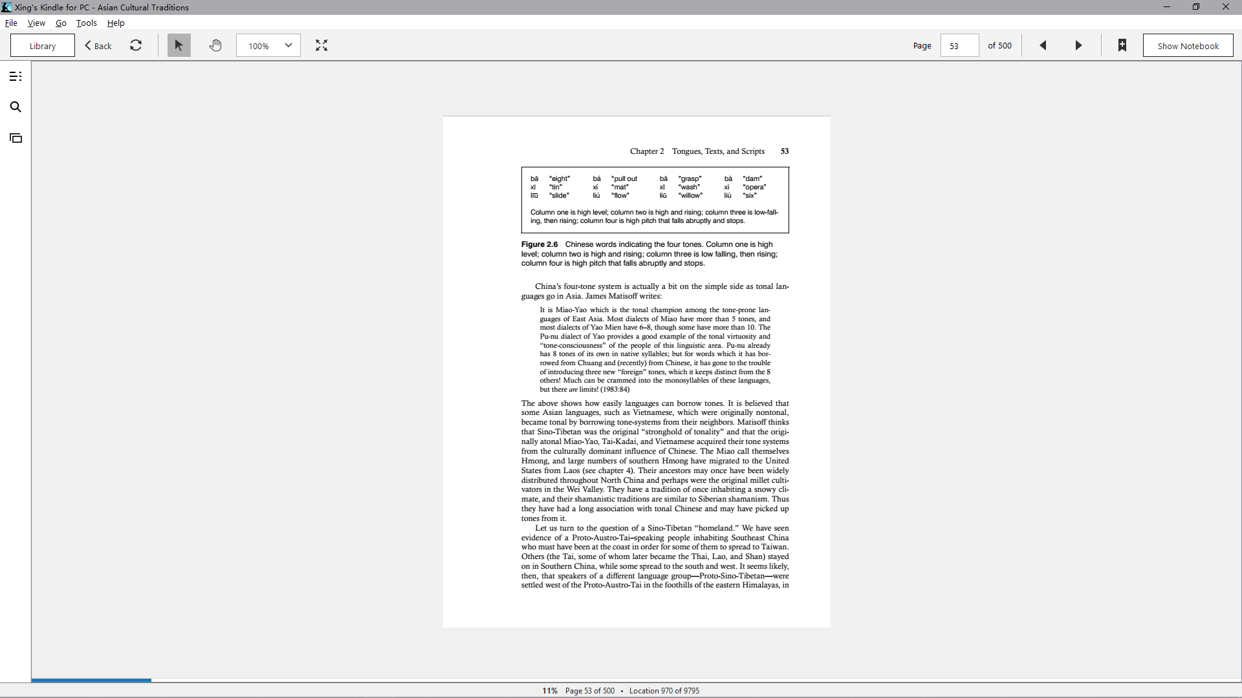Select the arrow cursor tool
The height and width of the screenshot is (698, 1242).
(x=179, y=45)
